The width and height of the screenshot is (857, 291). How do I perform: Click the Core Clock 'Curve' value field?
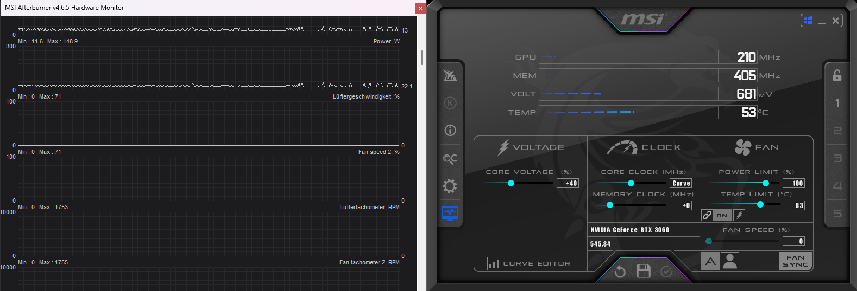[x=681, y=183]
